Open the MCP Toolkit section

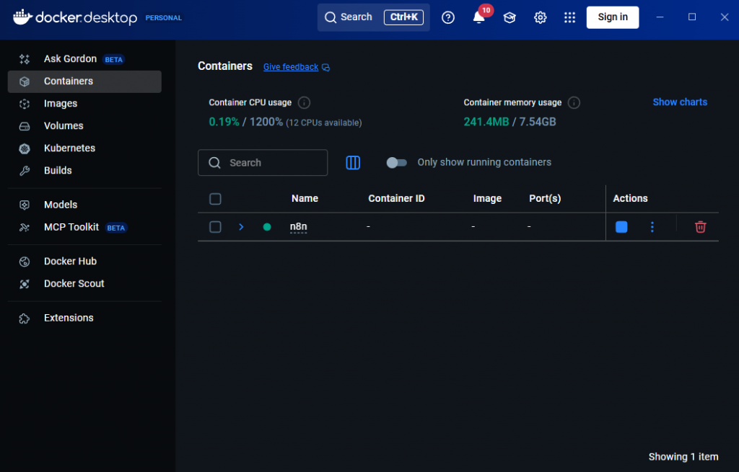click(84, 227)
